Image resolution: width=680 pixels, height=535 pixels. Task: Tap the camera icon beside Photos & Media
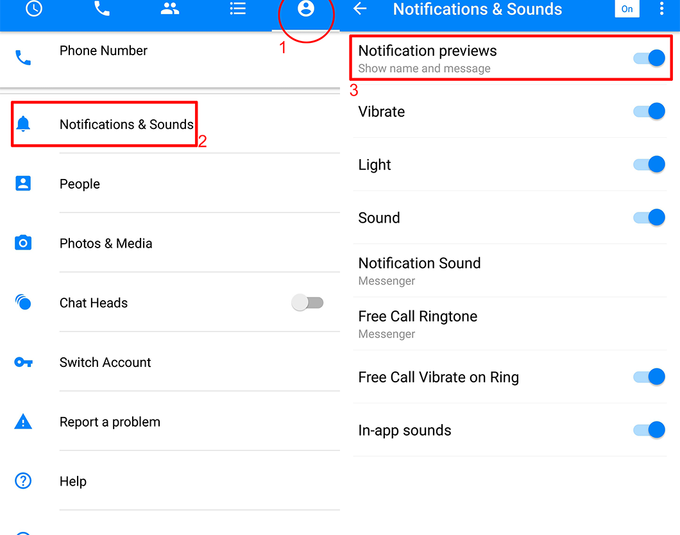point(23,242)
